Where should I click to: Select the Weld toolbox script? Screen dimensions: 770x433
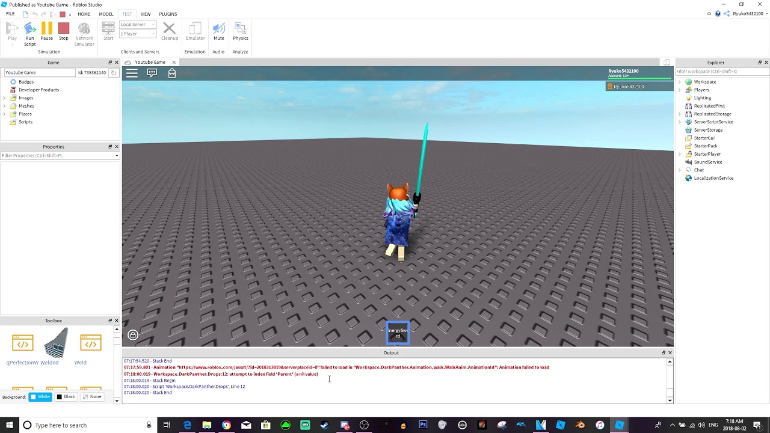point(91,344)
